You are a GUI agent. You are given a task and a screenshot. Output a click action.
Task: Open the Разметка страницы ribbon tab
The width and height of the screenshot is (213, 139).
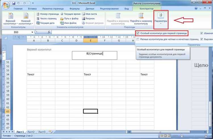[53, 9]
